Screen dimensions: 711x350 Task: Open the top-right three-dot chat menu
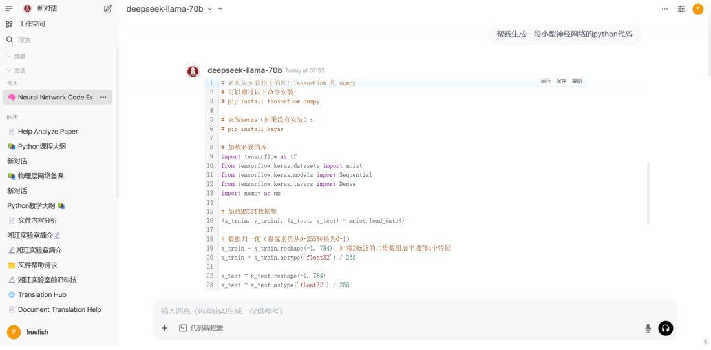665,9
